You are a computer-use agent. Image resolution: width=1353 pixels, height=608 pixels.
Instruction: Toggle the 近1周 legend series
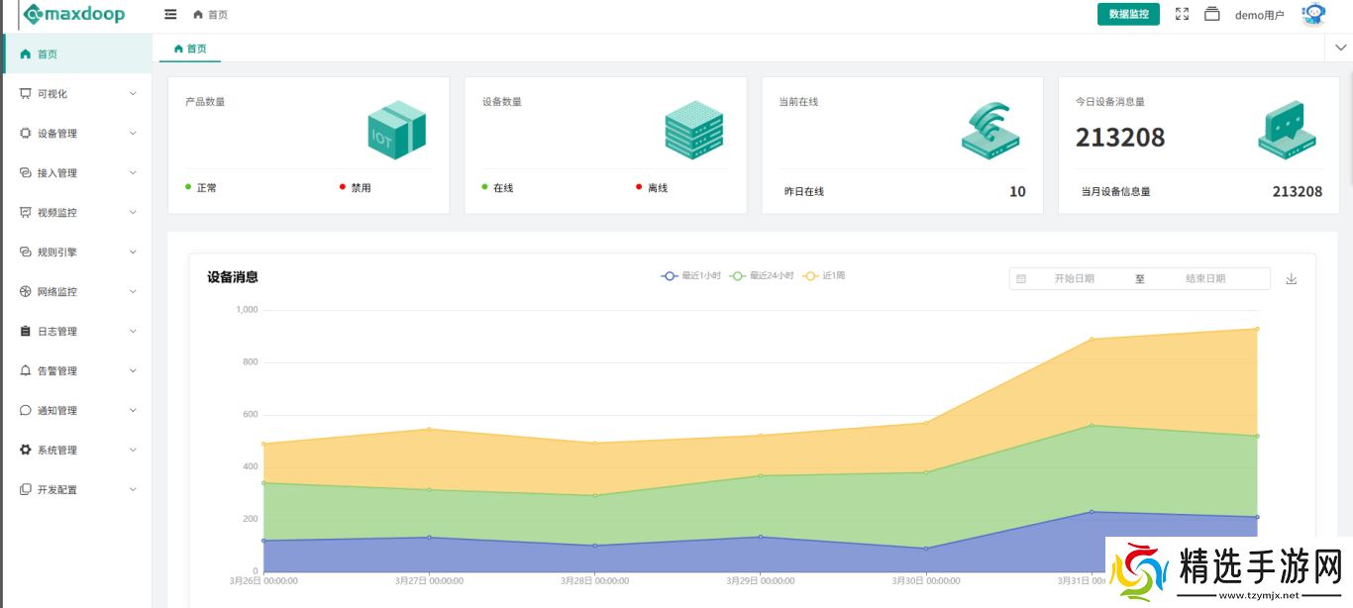tap(824, 276)
